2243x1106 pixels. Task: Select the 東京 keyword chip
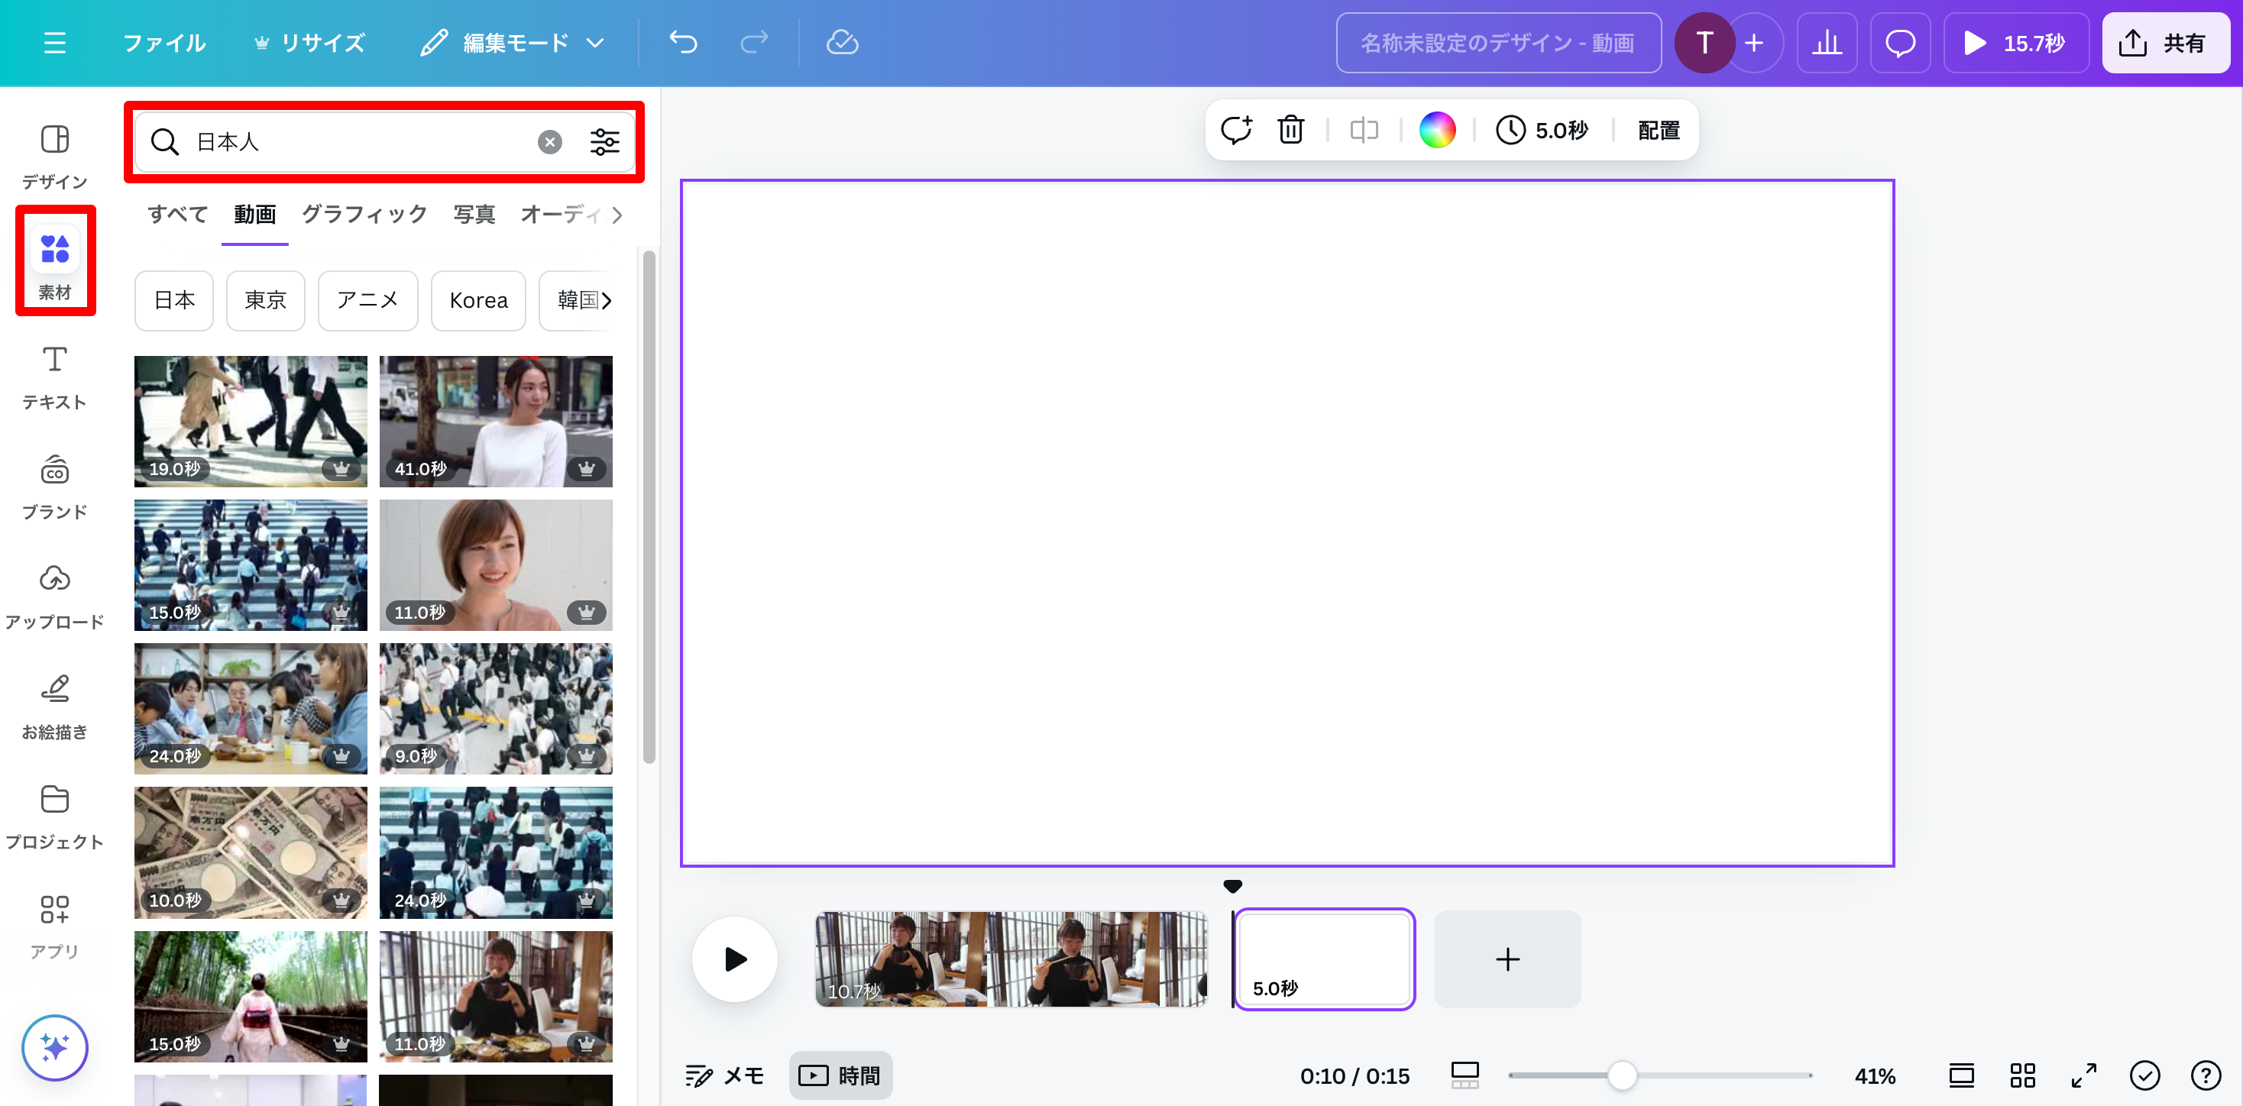coord(266,300)
